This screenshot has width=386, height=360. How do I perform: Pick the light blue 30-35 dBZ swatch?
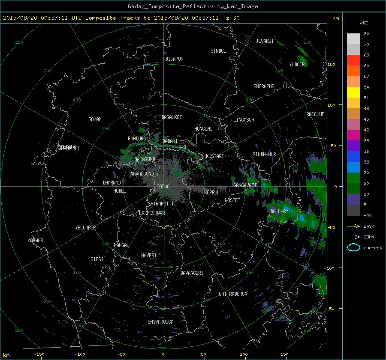[353, 167]
